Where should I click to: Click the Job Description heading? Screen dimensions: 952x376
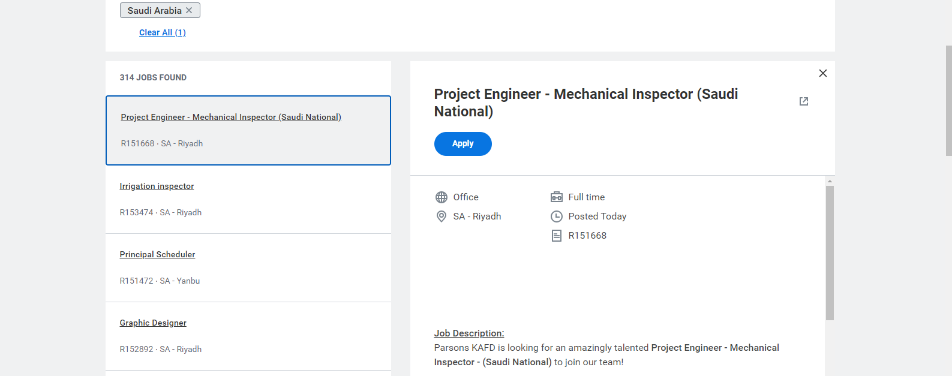click(469, 333)
